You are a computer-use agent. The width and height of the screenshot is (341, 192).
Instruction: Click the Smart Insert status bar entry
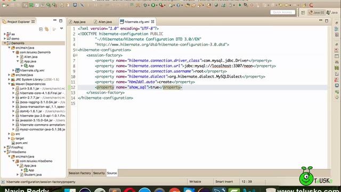pyautogui.click(x=224, y=181)
